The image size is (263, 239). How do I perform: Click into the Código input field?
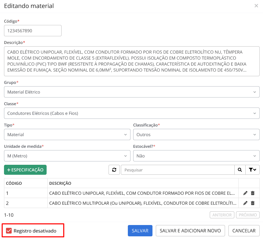(33, 31)
